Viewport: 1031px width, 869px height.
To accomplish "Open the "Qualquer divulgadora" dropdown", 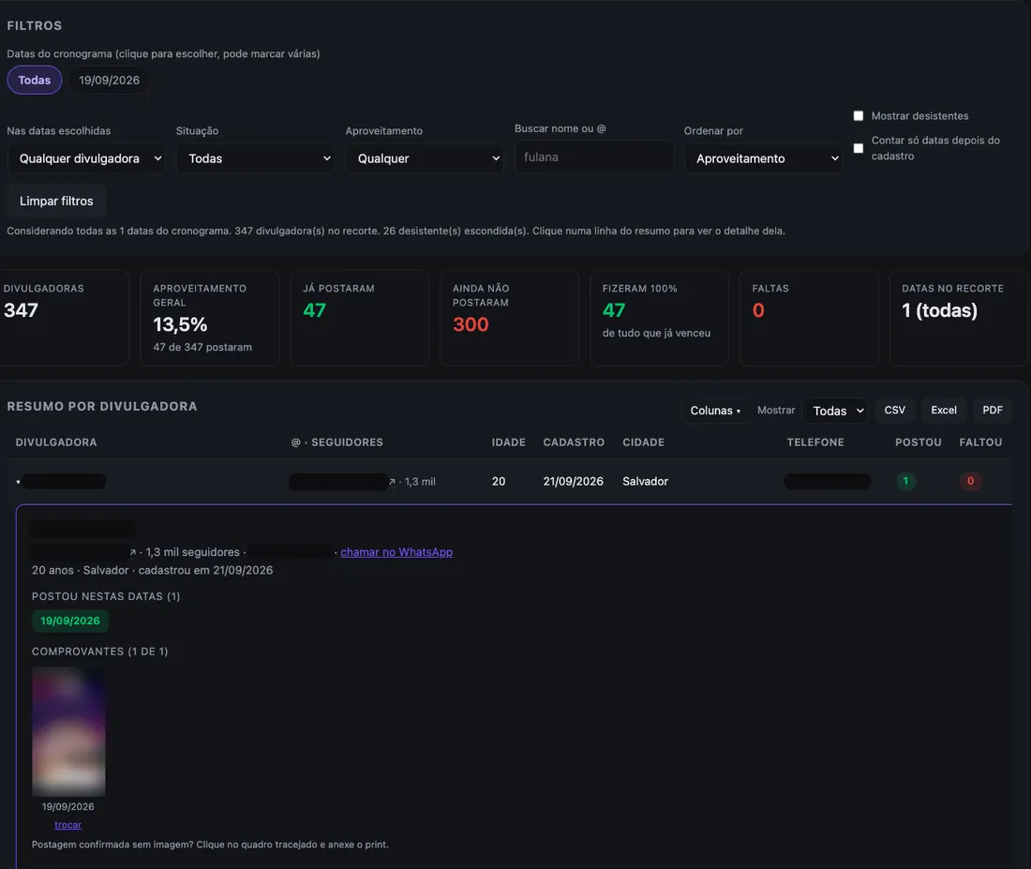I will point(85,158).
